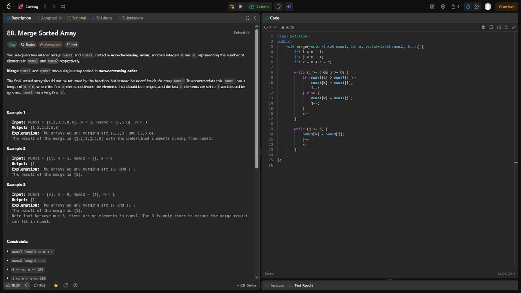
Task: Click the Code panel header
Action: [x=272, y=18]
